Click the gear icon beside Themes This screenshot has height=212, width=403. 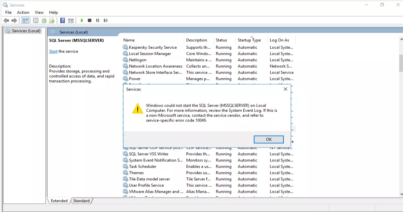click(126, 173)
